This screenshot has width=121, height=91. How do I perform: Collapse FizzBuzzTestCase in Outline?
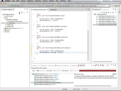(94, 14)
